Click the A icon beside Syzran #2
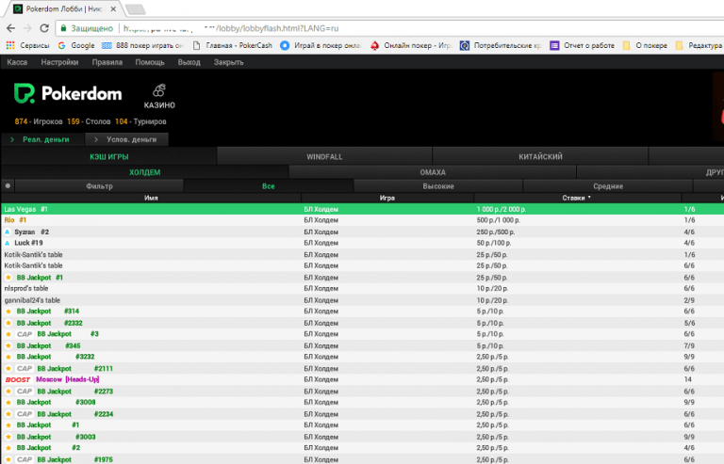This screenshot has width=724, height=464. coord(8,232)
